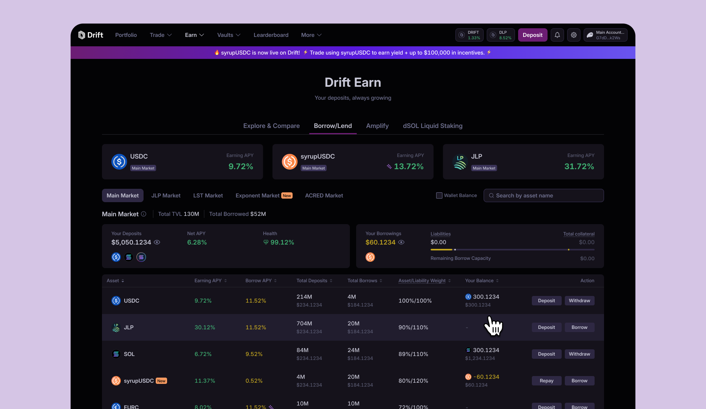Deposit into the USDC row
706x409 pixels.
[546, 301]
